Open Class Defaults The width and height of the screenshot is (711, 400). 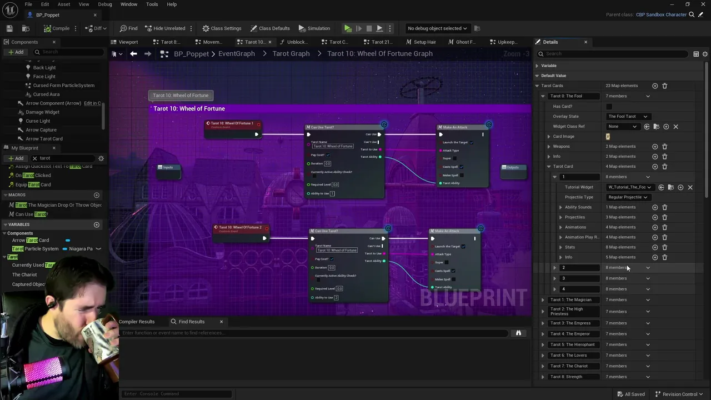[270, 28]
